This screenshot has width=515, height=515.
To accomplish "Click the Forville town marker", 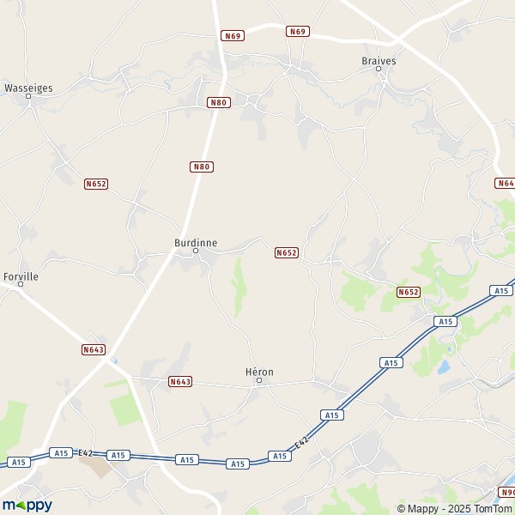I will 21,284.
